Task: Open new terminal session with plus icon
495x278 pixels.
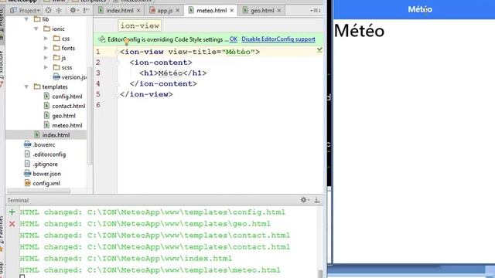Action: click(x=12, y=212)
